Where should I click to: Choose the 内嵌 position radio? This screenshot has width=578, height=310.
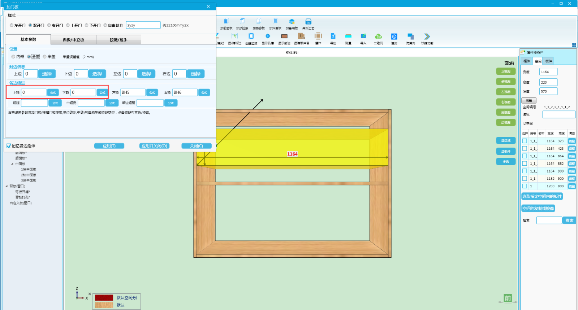point(13,57)
